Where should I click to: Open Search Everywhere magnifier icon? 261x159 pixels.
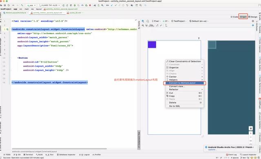140,5
